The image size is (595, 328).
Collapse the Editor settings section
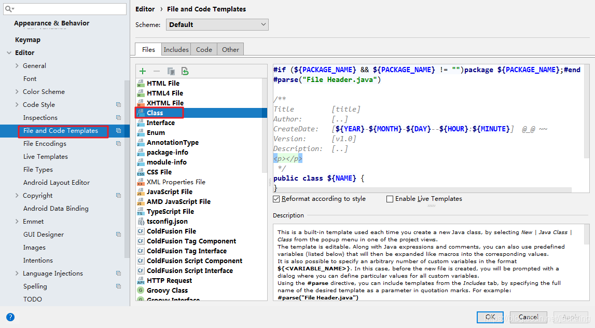9,53
